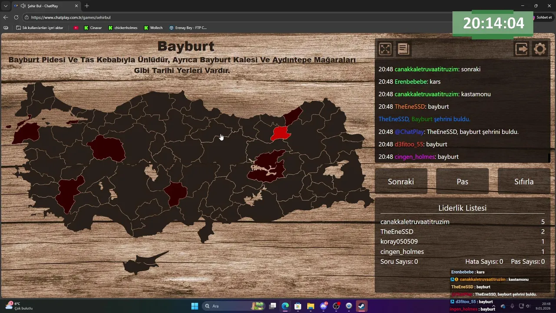Go back with browser back arrow
This screenshot has width=556, height=313.
(6, 17)
